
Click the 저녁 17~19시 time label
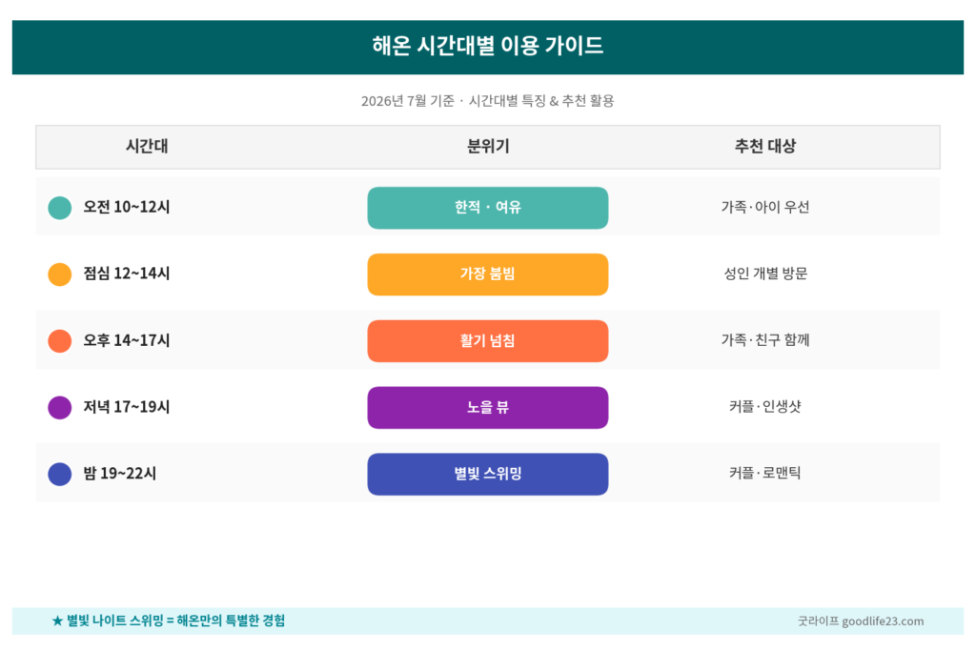click(127, 407)
